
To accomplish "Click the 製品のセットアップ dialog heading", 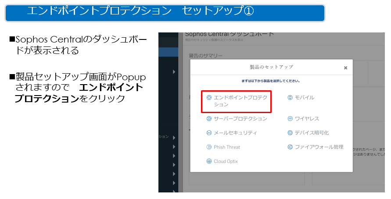I will click(271, 67).
